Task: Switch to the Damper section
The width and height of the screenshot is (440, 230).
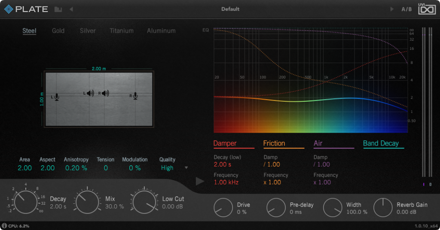Action: click(225, 143)
